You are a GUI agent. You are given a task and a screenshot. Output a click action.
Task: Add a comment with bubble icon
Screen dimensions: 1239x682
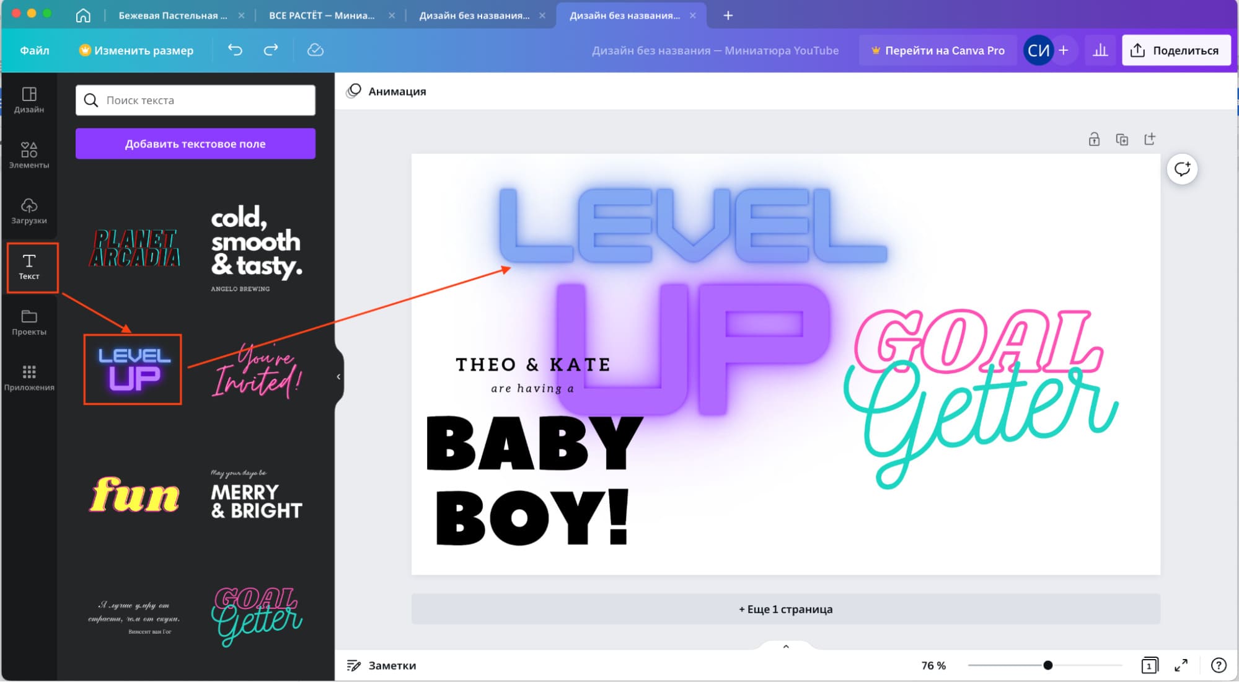click(x=1182, y=169)
